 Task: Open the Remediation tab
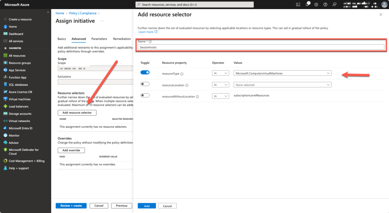[122, 39]
